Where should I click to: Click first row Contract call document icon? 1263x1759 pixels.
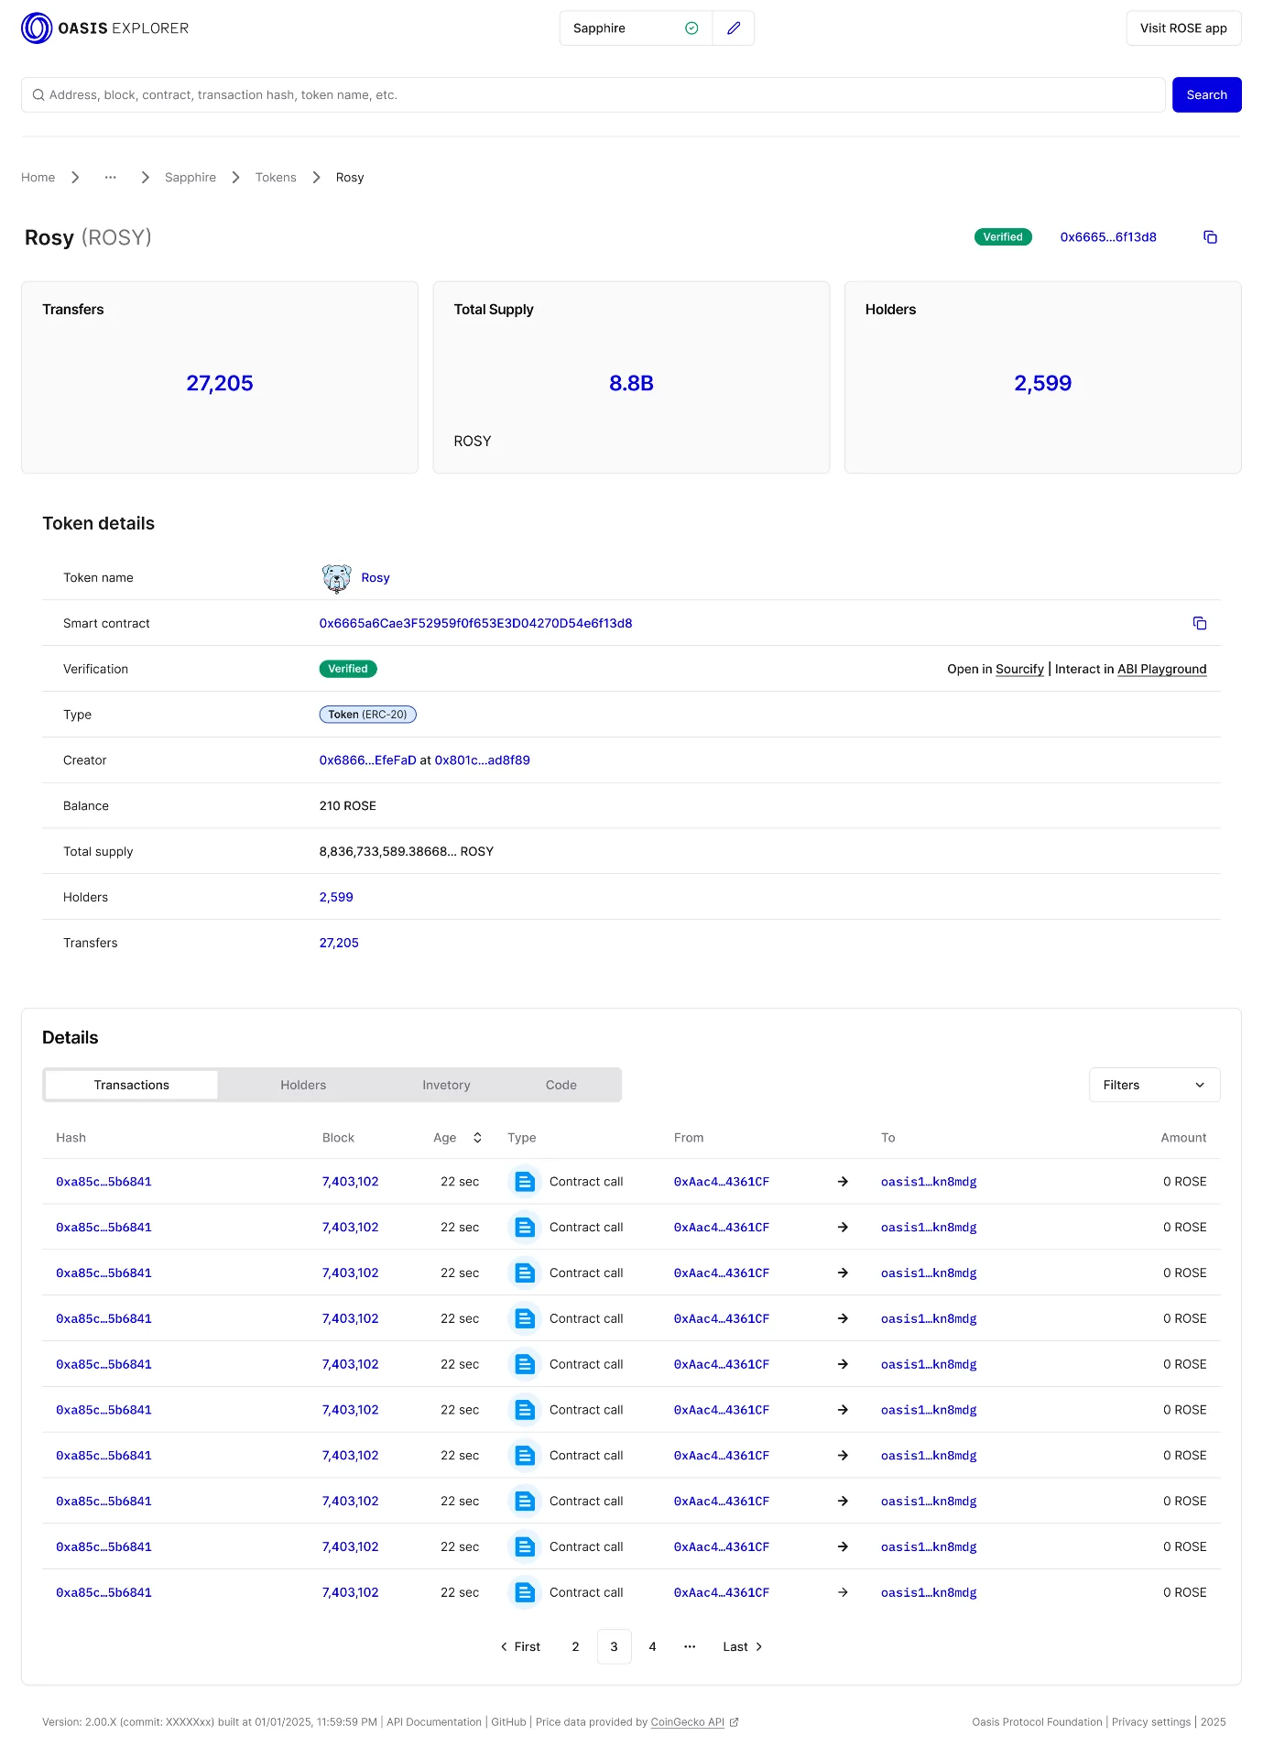[x=524, y=1182]
